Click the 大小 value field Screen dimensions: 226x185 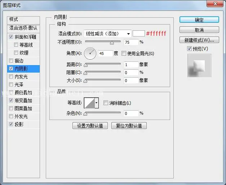tap(131, 81)
